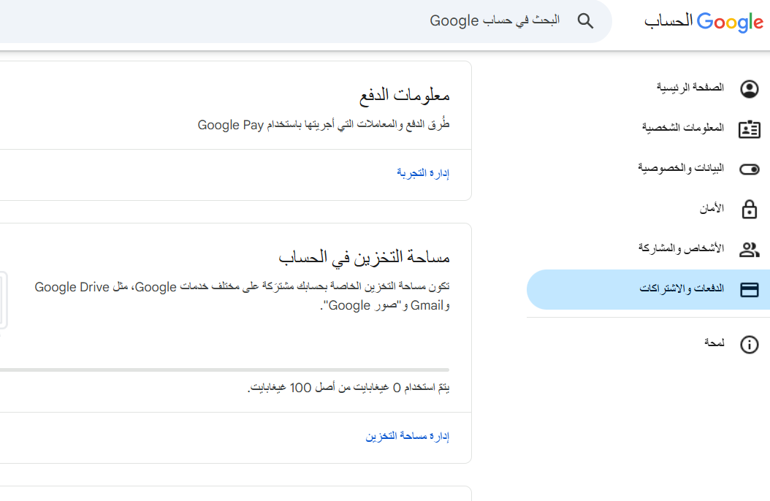Image resolution: width=770 pixels, height=501 pixels.
Task: Click the storage usage progress bar
Action: click(224, 370)
